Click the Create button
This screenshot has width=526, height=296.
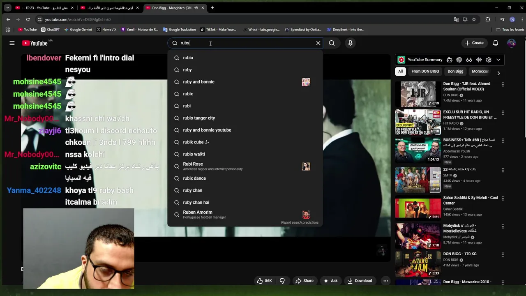(474, 43)
